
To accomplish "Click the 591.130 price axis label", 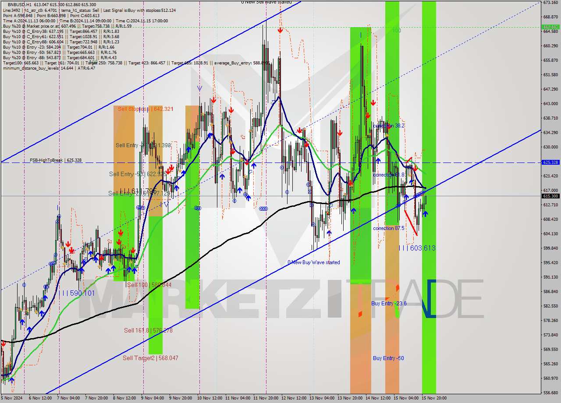I will pyautogui.click(x=550, y=277).
